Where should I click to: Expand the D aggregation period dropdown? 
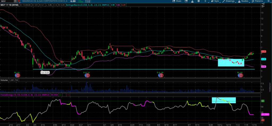click(205, 1)
